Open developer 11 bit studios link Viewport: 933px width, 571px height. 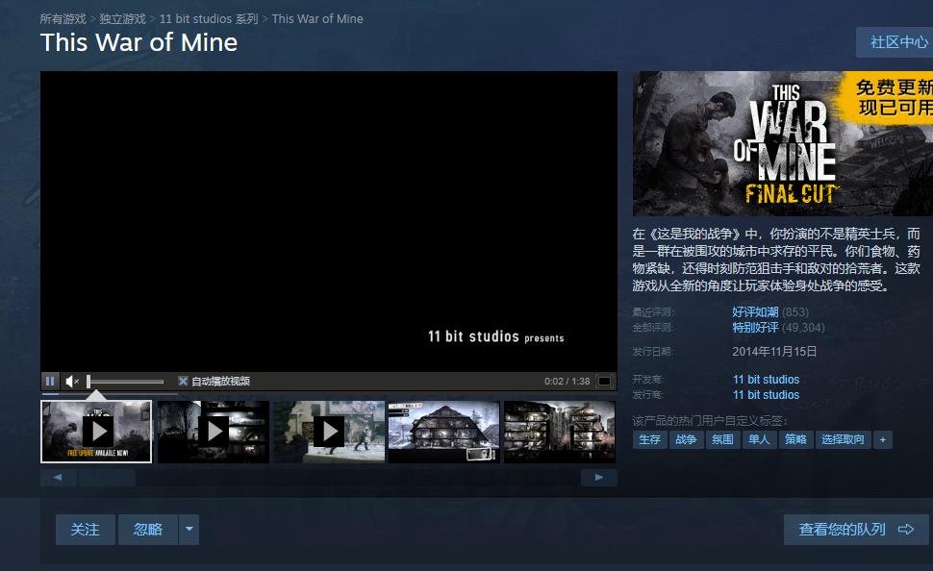pos(766,380)
